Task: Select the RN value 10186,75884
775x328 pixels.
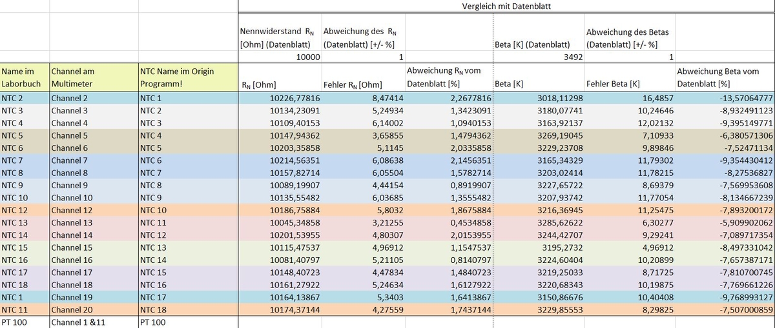Action: [x=280, y=211]
